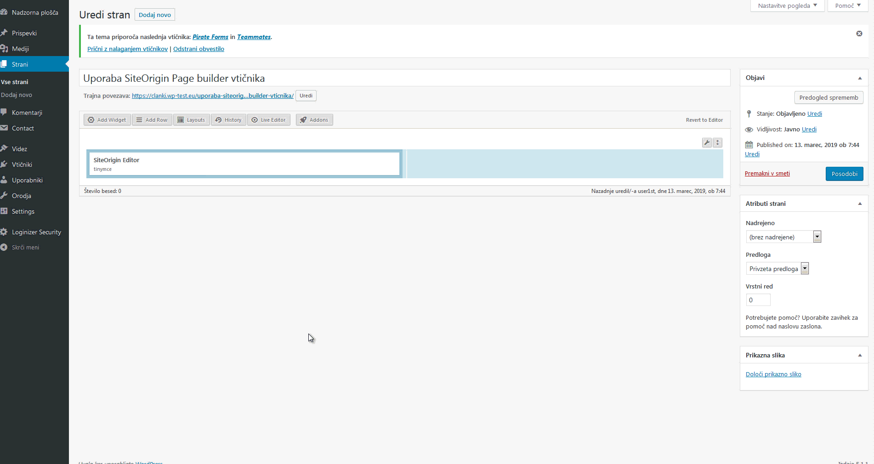Open the Strani menu item
This screenshot has height=464, width=874.
pos(34,64)
